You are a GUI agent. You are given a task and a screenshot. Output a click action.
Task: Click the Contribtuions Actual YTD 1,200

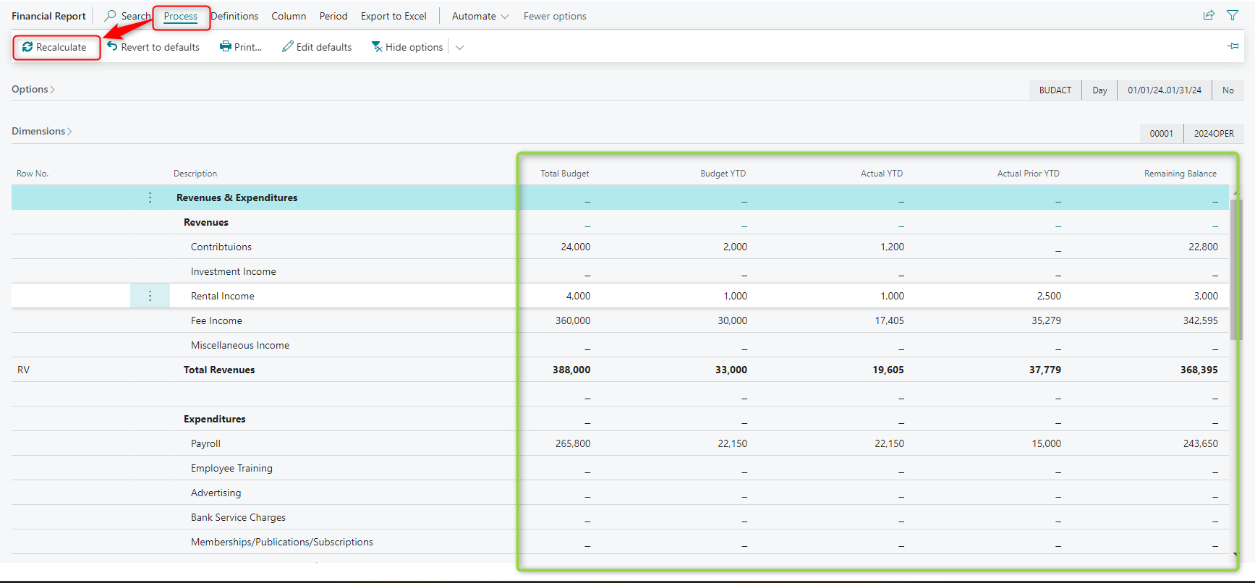892,247
